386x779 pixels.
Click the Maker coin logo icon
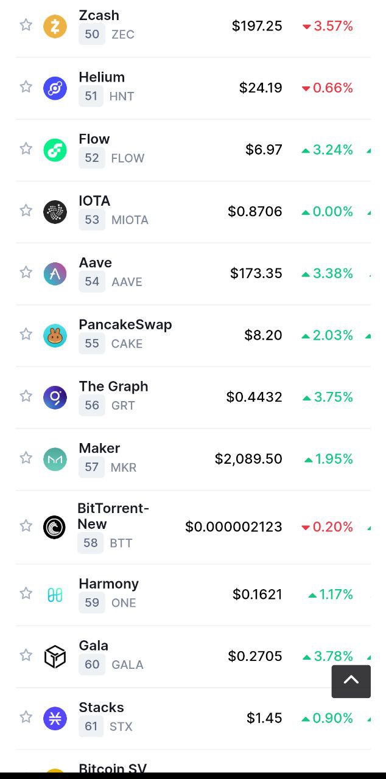pyautogui.click(x=55, y=459)
